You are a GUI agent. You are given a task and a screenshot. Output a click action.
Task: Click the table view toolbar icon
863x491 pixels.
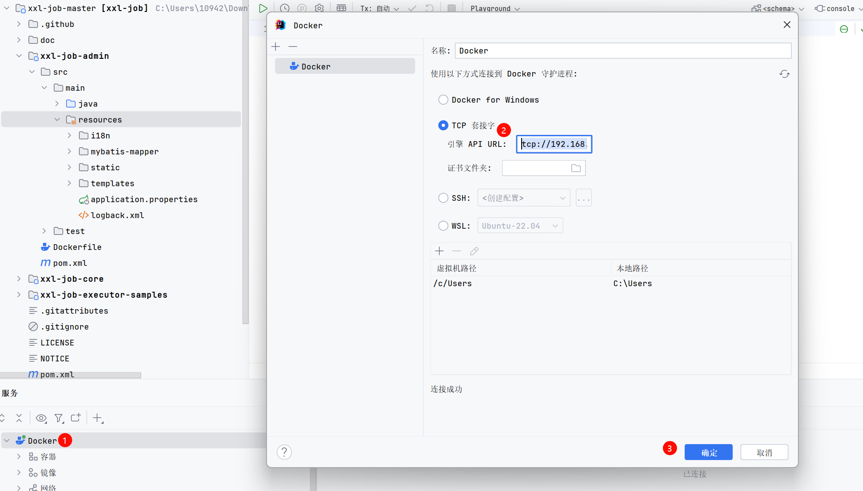(x=341, y=8)
